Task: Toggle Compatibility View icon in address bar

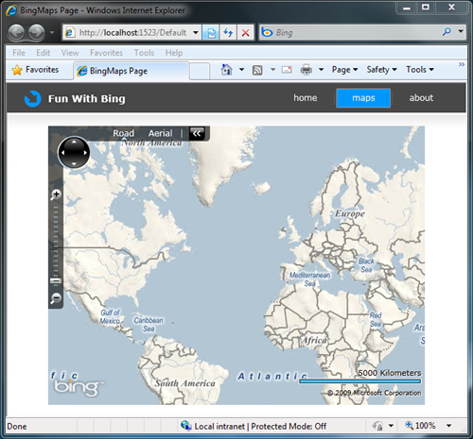Action: [211, 32]
